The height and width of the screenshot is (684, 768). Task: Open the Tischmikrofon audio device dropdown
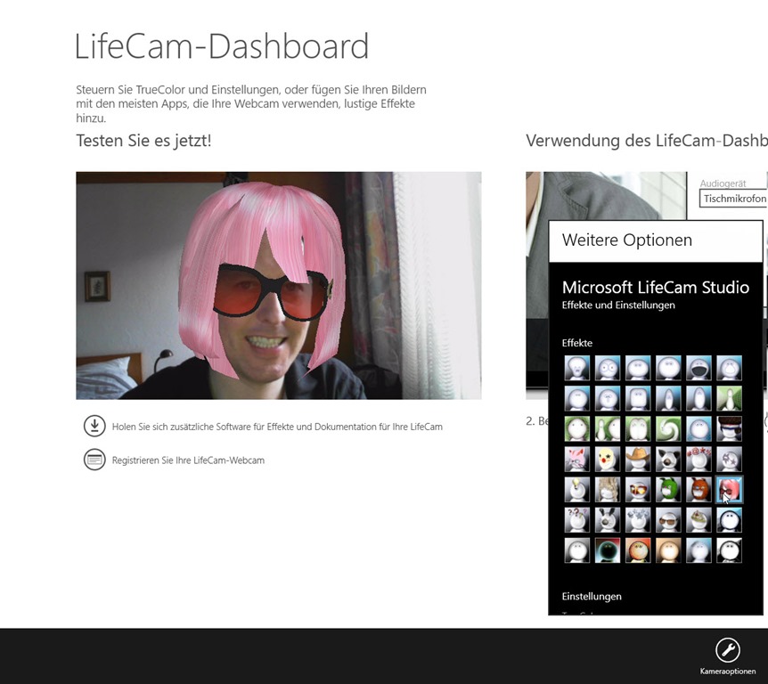tap(733, 199)
